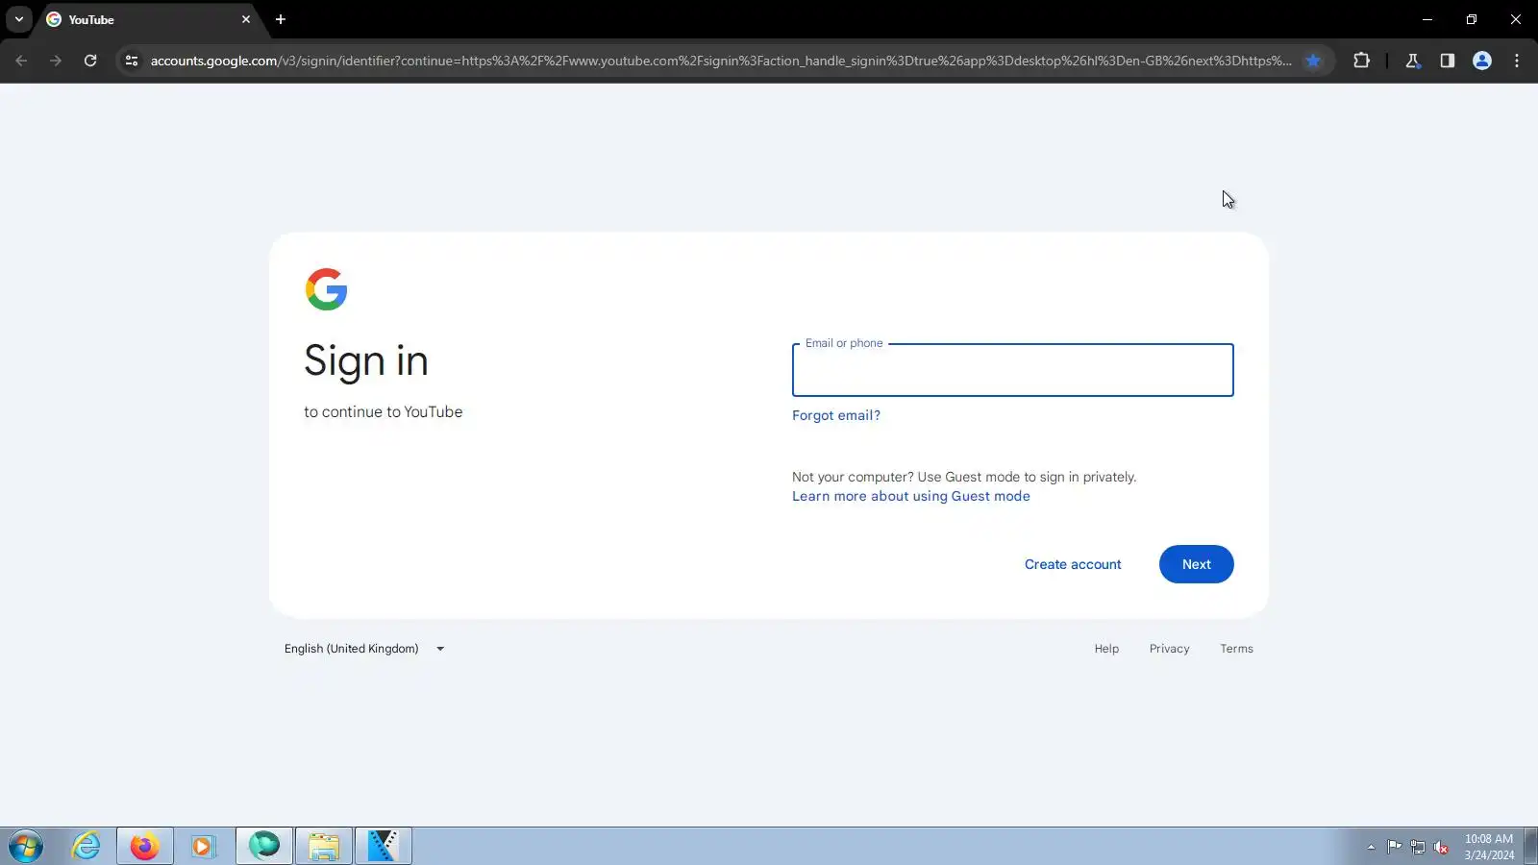This screenshot has height=865, width=1538.
Task: Select the YouTube browser tab
Action: 144,19
